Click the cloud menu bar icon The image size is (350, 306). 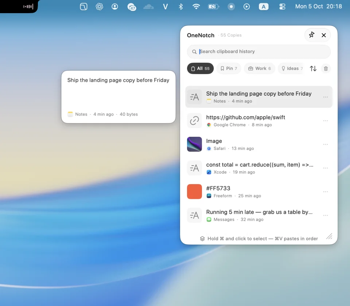click(x=148, y=7)
